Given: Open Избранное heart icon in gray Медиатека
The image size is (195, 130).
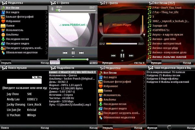Looking at the screenshot, I should pos(3,21).
